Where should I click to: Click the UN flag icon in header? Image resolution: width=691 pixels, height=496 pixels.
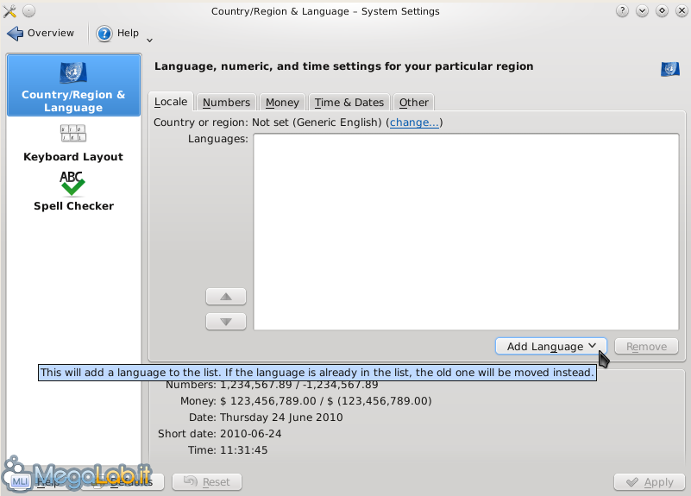[x=669, y=70]
